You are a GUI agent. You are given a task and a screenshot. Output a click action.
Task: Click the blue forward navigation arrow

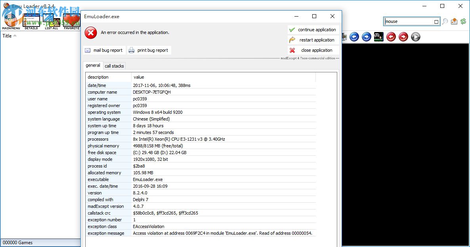coord(366,36)
